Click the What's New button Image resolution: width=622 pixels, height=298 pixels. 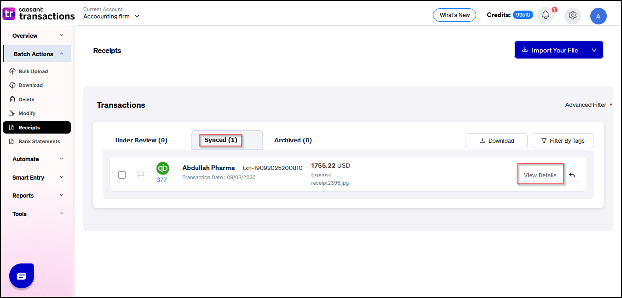[x=455, y=15]
